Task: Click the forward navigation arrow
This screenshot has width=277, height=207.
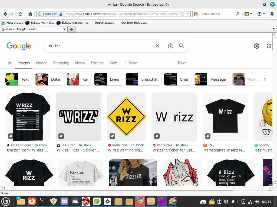Action: pyautogui.click(x=12, y=14)
